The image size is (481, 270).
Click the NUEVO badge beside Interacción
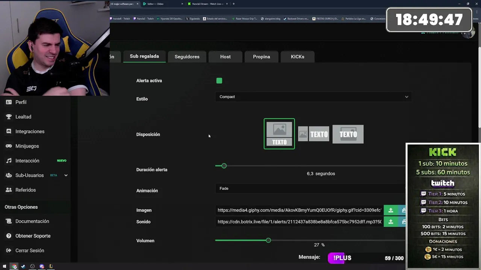click(62, 160)
